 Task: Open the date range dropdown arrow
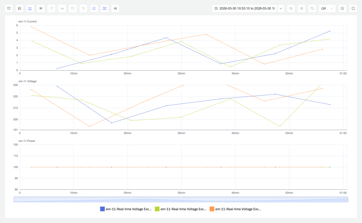coord(281,8)
